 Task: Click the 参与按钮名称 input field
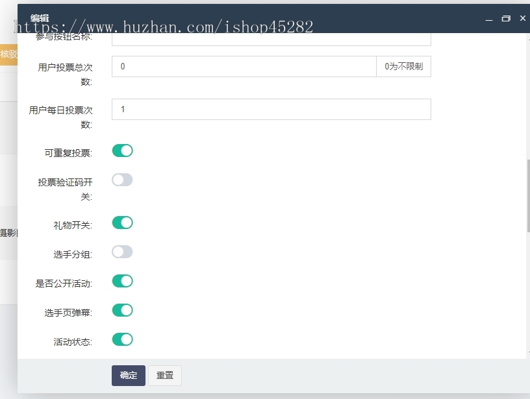coord(271,39)
